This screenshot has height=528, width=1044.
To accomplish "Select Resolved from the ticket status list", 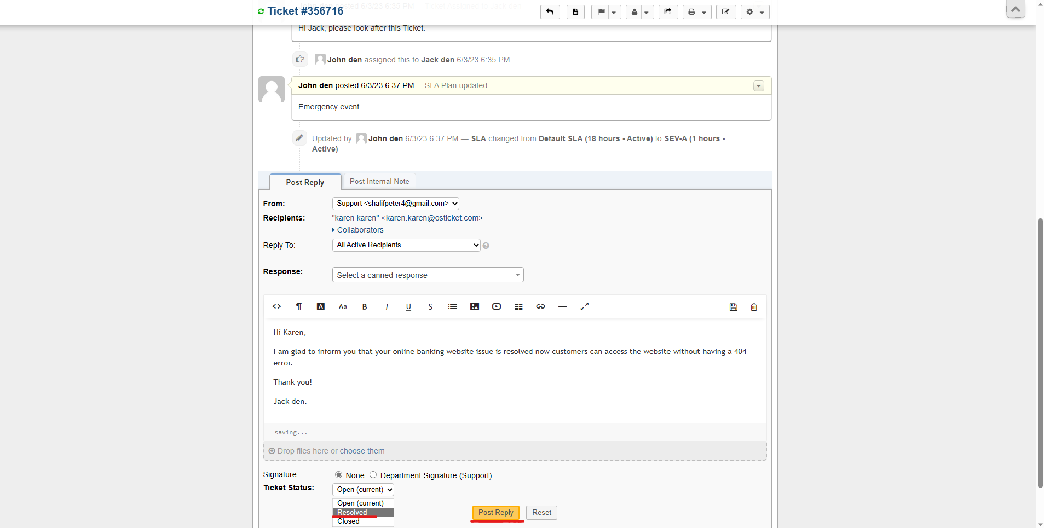I will (352, 512).
